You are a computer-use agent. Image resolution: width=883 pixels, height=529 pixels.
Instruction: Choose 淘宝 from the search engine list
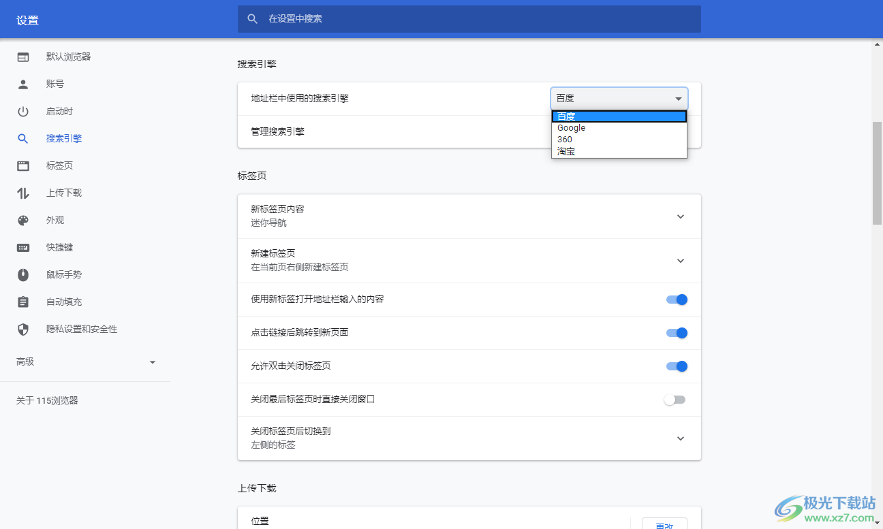619,151
